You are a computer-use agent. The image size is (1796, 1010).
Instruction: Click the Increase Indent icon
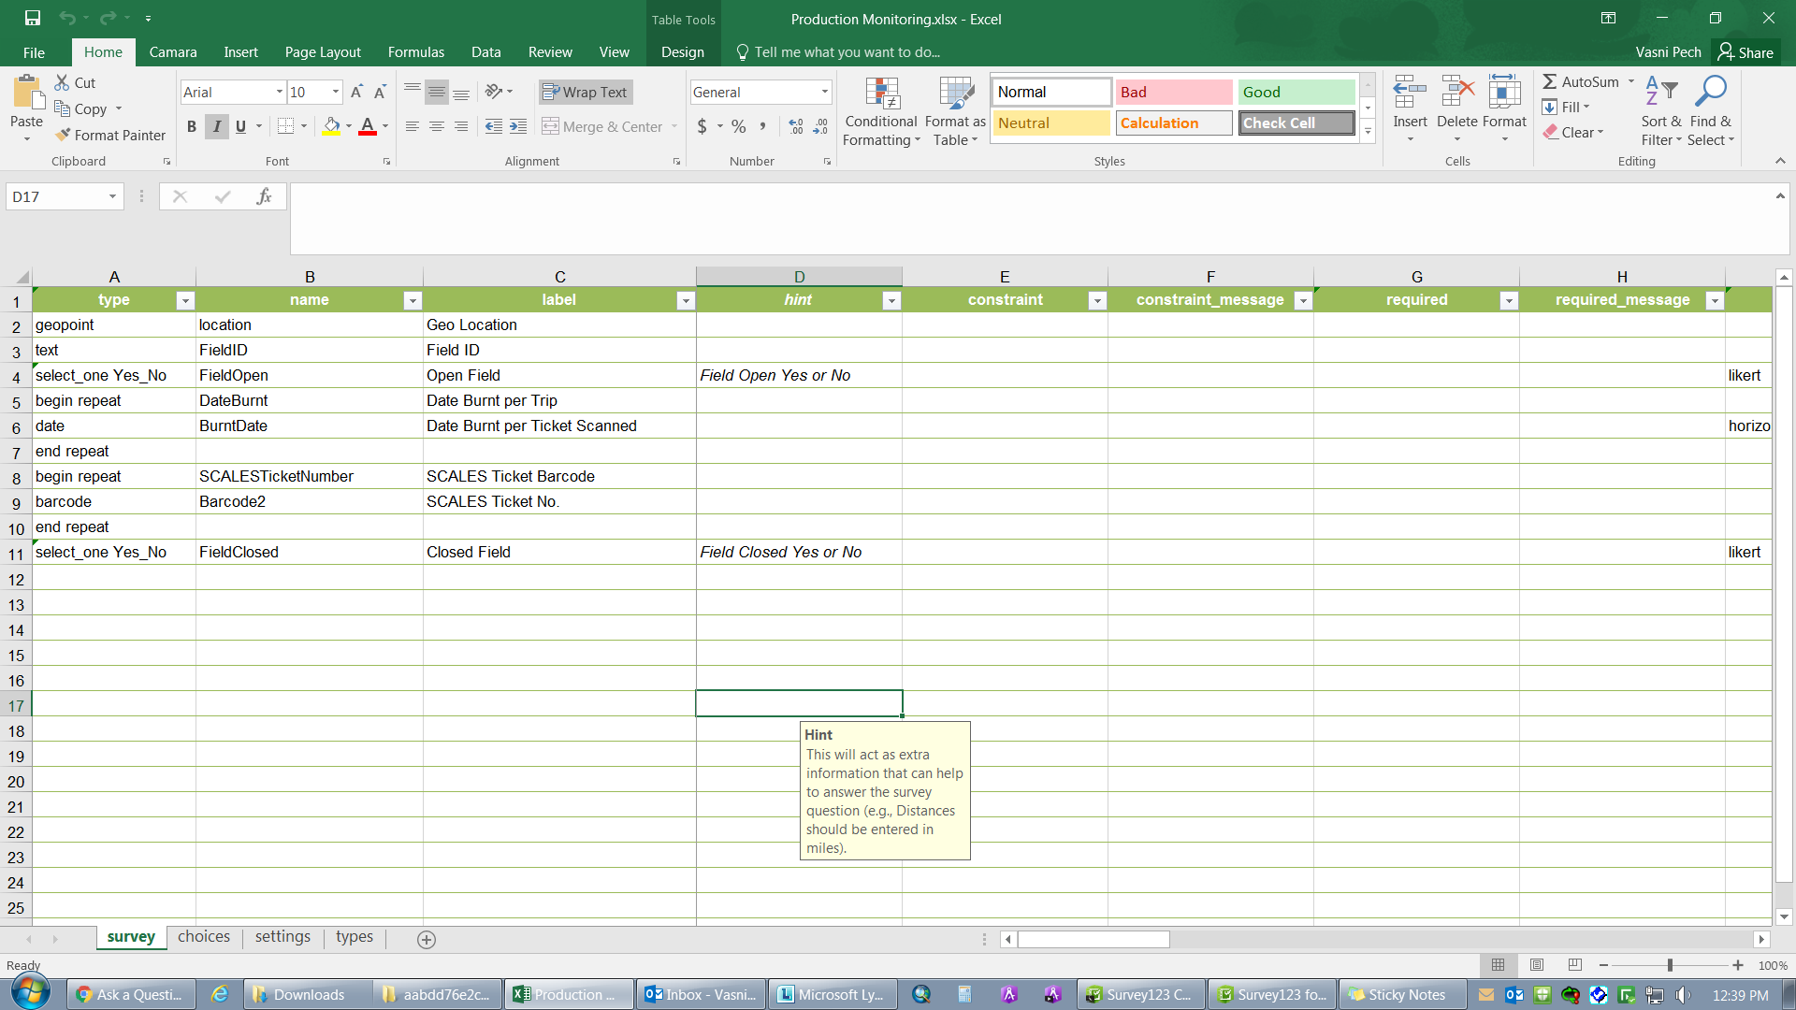coord(518,126)
